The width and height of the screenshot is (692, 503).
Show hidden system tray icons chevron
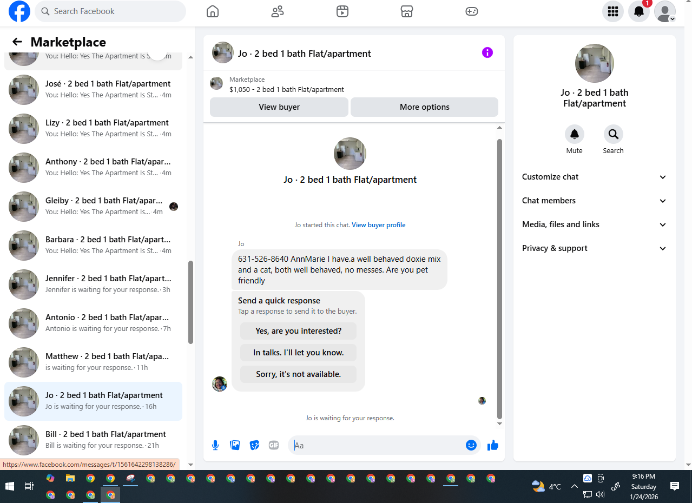click(x=575, y=486)
